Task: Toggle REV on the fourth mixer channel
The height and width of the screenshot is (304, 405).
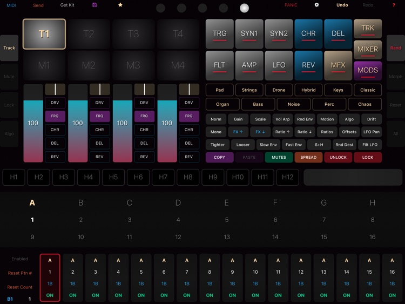Action: pyautogui.click(x=189, y=157)
